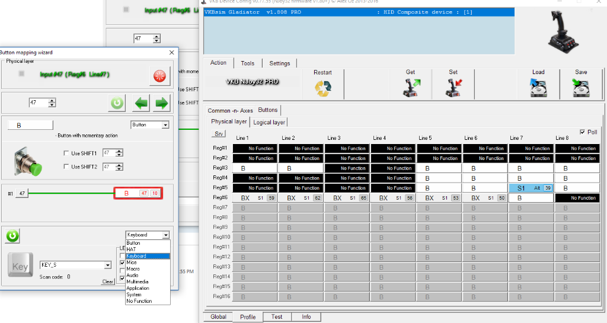This screenshot has height=323, width=607.
Task: Select Application in the function type list
Action: [x=148, y=288]
